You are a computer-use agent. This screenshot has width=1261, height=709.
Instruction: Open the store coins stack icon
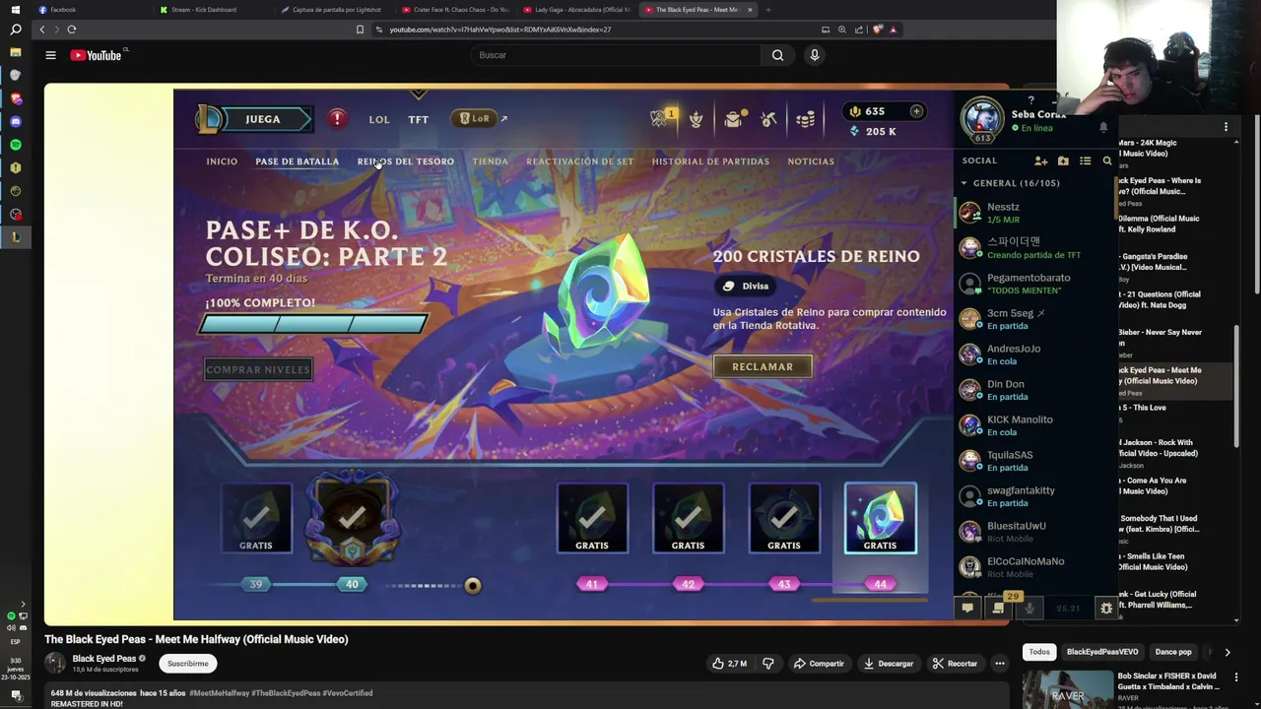(805, 119)
